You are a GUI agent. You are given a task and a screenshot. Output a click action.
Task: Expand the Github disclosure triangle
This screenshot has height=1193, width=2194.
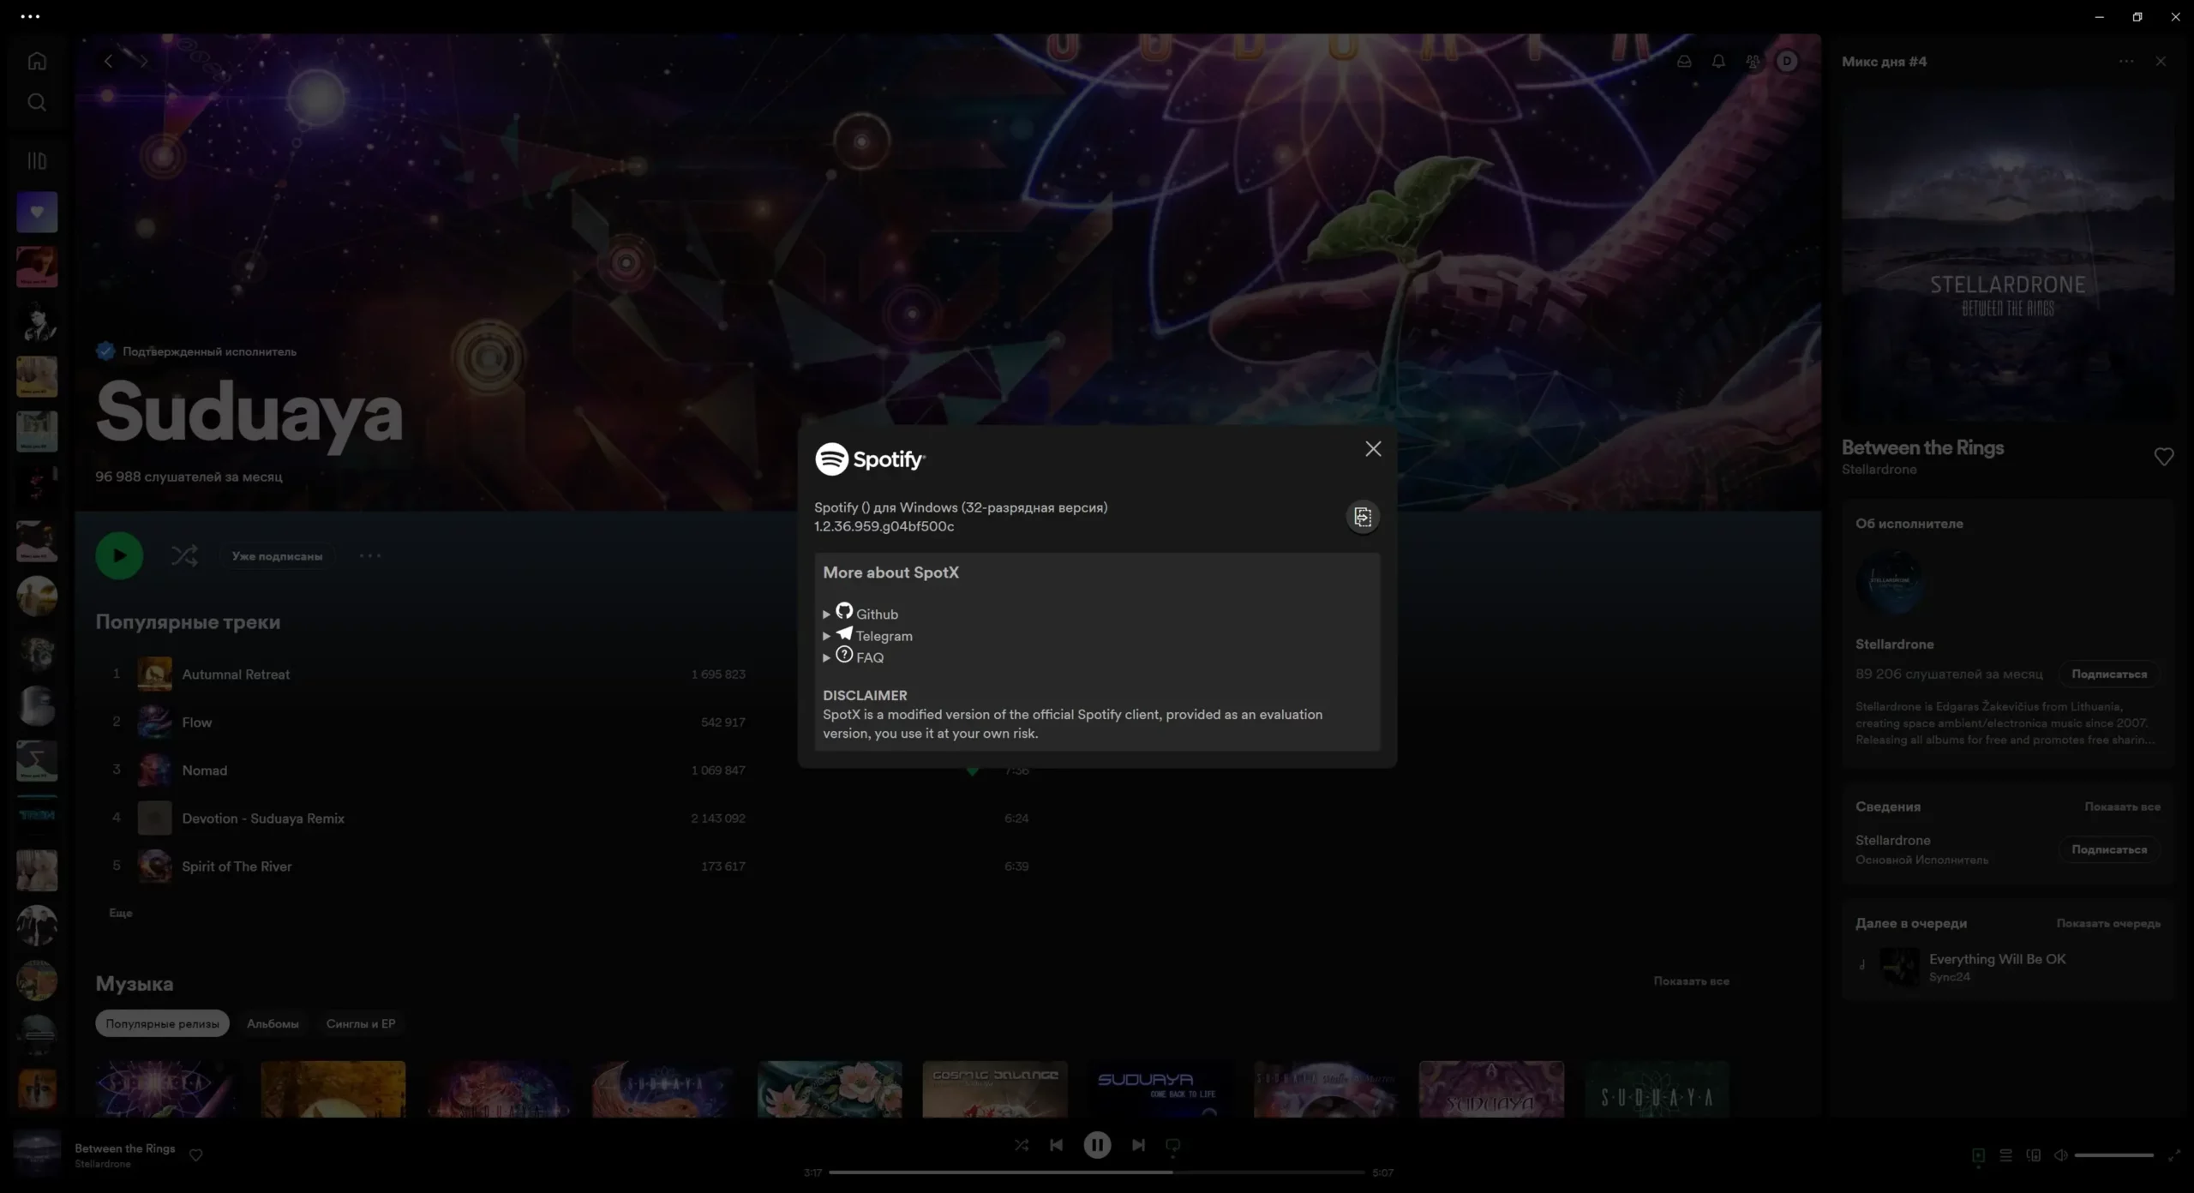826,614
